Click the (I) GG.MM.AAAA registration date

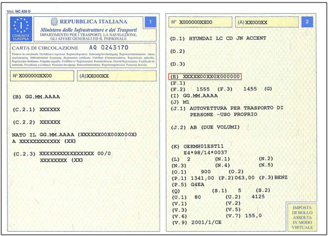[195, 96]
